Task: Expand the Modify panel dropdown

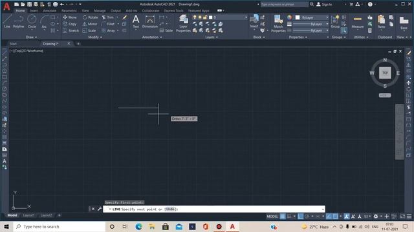Action: pos(95,37)
